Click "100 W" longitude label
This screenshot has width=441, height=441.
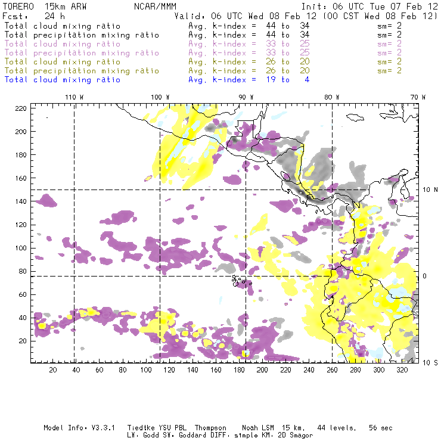point(160,97)
